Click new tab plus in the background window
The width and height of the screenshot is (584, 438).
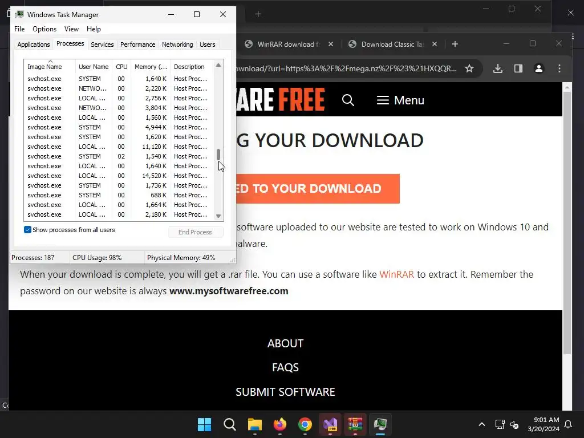tap(258, 14)
